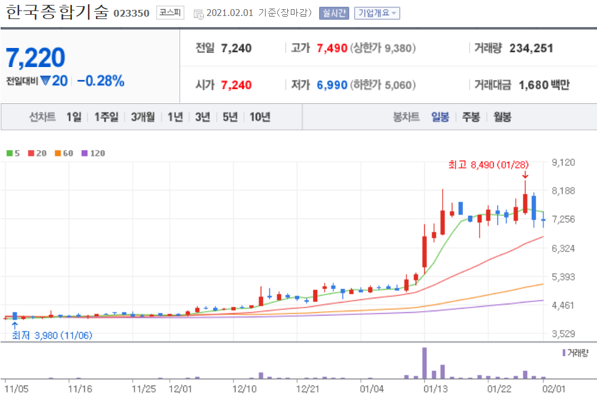
Task: Click the red arrow at 최고 8,490
Action: click(525, 175)
